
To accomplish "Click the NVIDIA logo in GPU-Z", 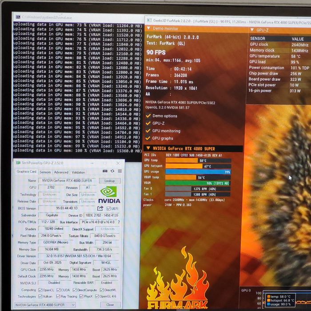I will (x=109, y=195).
